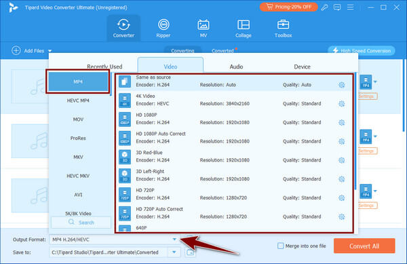Select the Device format tab
407x264 pixels.
pos(302,67)
